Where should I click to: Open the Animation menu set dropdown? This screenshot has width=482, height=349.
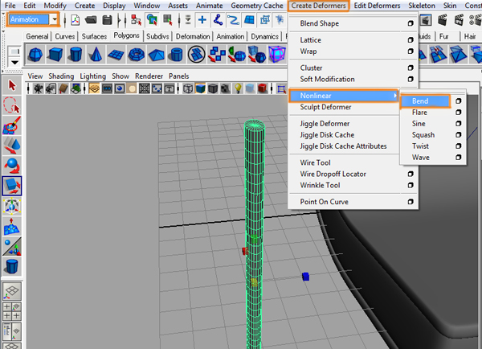pos(54,19)
